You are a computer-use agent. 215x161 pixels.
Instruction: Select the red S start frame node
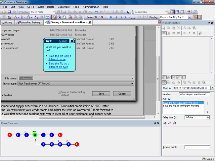pyautogui.click(x=10, y=135)
